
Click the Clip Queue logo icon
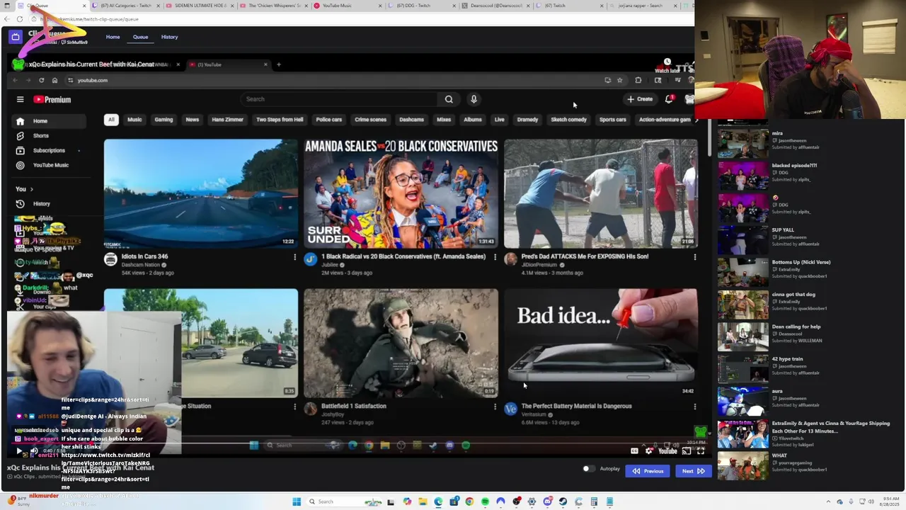(x=16, y=37)
